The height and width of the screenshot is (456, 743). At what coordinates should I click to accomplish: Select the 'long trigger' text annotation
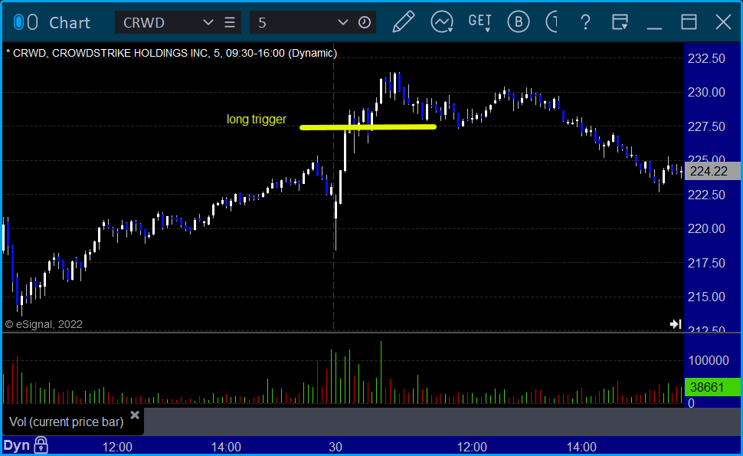pos(257,119)
